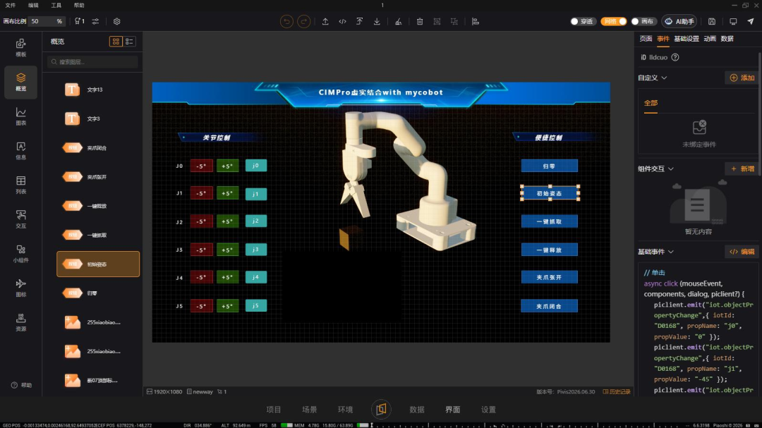Switch to the 基础设置 tab
The width and height of the screenshot is (762, 428).
[687, 39]
